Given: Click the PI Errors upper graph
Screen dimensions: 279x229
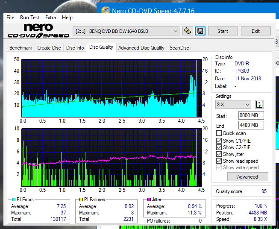Looking at the screenshot, I should pyautogui.click(x=112, y=88).
